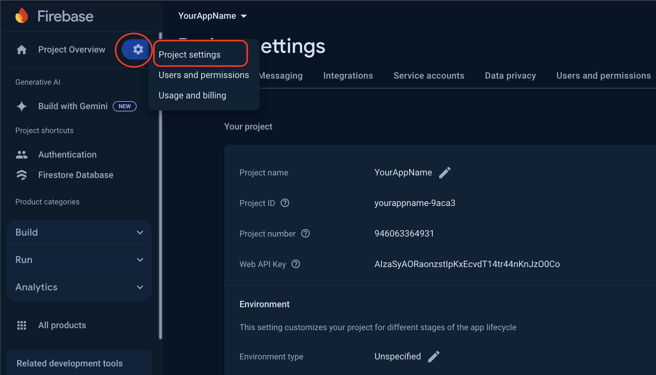656x375 pixels.
Task: Open All products grid icon
Action: [22, 325]
